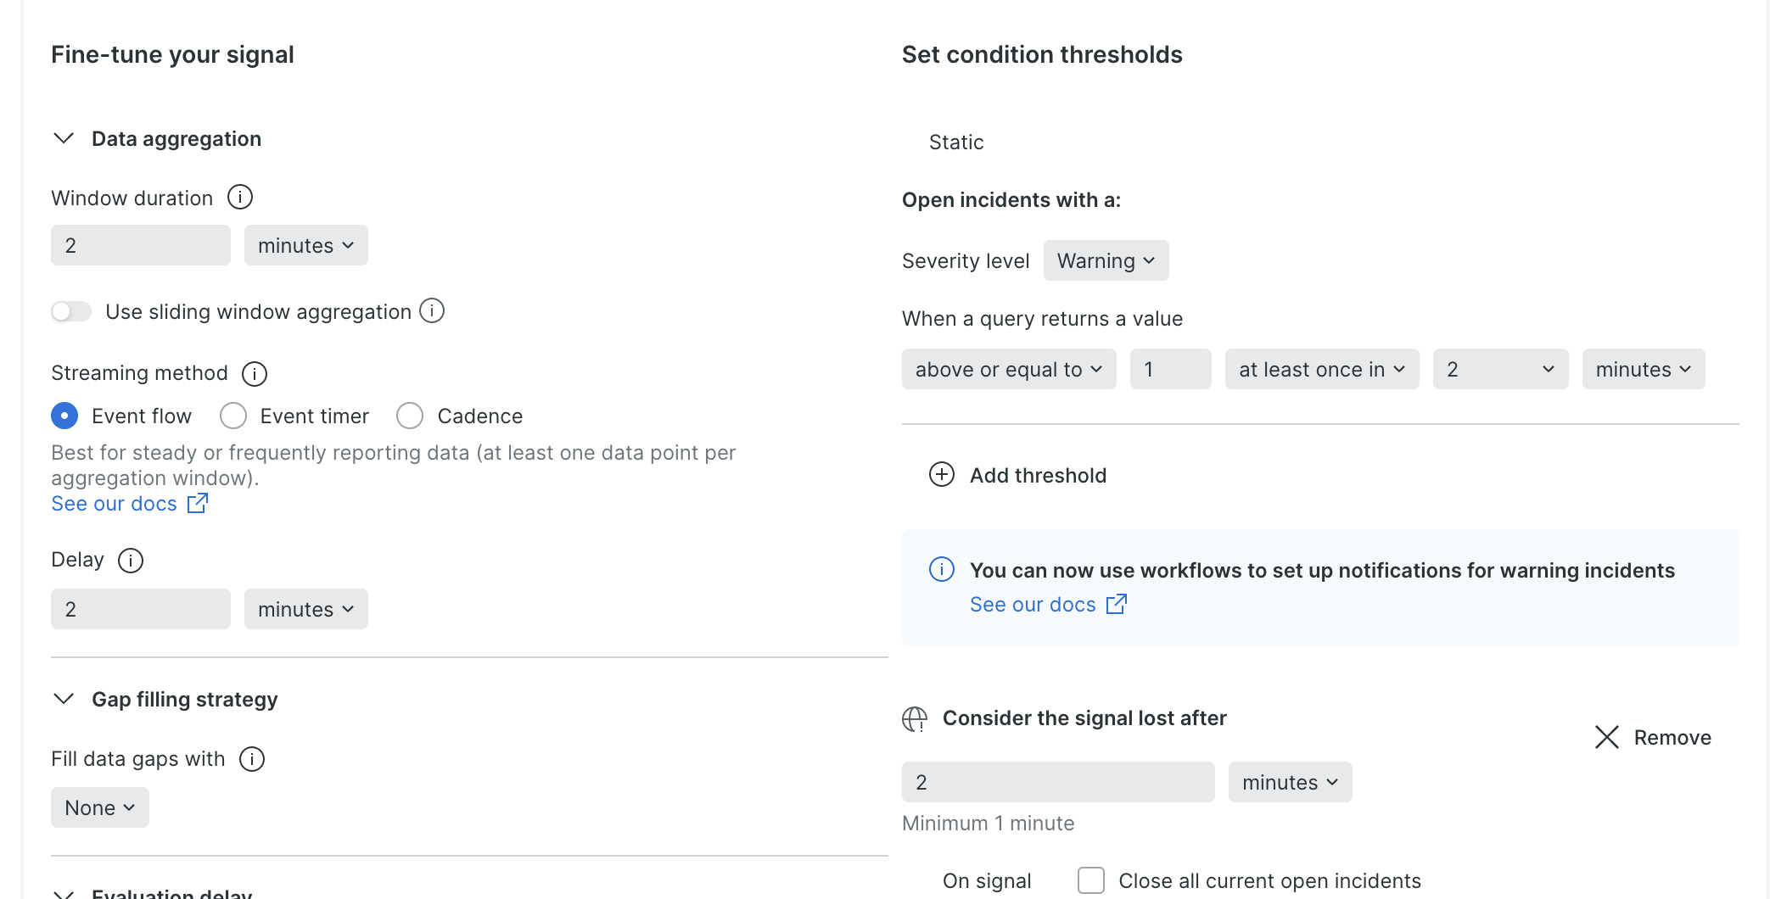Open the Fill data gaps info tooltip
The height and width of the screenshot is (899, 1770).
251,759
